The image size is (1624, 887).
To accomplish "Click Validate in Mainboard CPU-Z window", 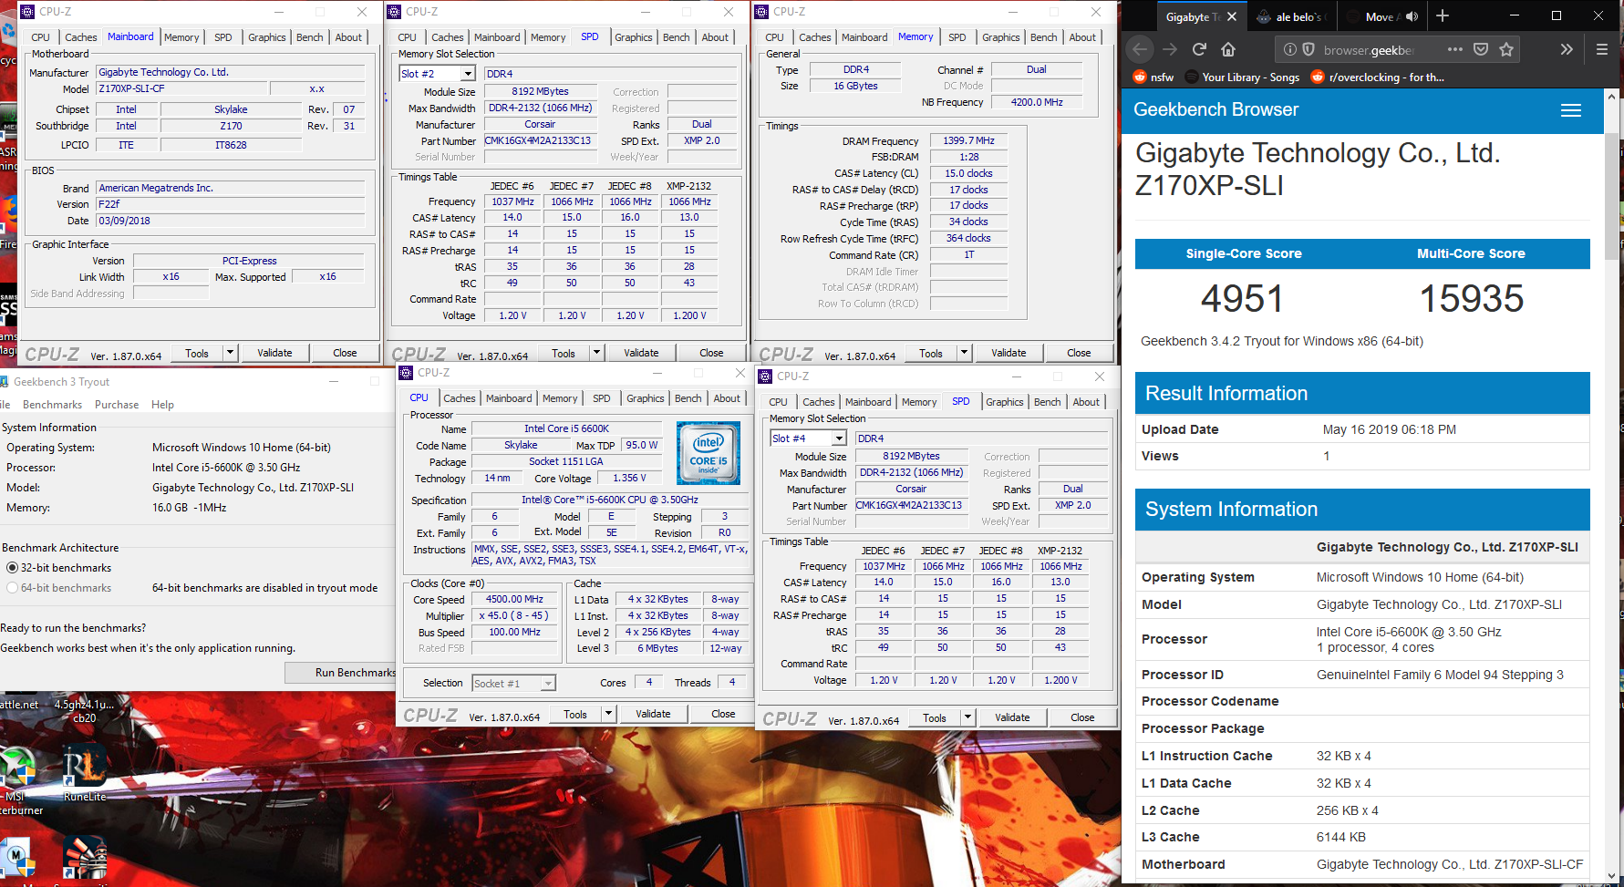I will coord(274,353).
